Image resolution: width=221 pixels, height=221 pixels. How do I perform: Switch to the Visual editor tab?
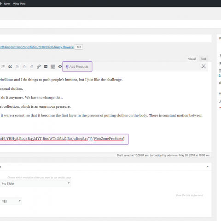coord(192,59)
